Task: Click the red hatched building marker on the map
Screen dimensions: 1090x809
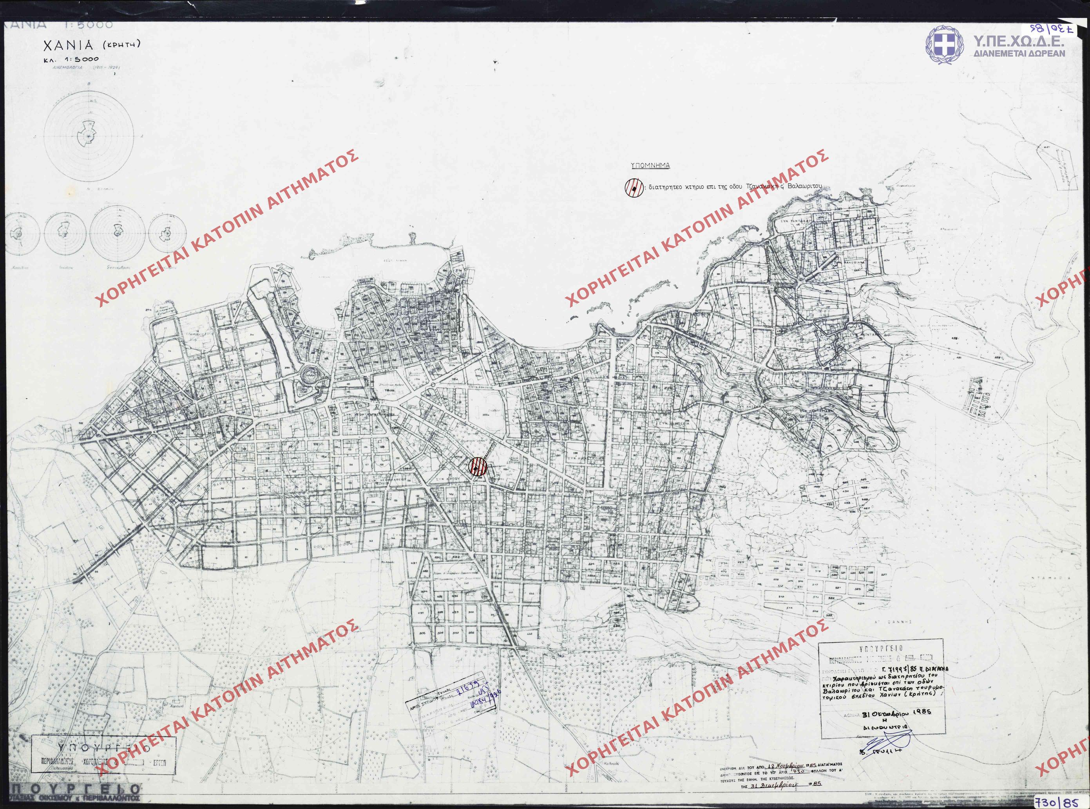Action: point(478,467)
